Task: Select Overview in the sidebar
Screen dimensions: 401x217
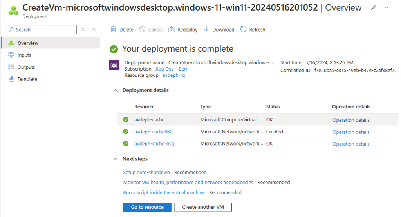Action: pos(51,43)
